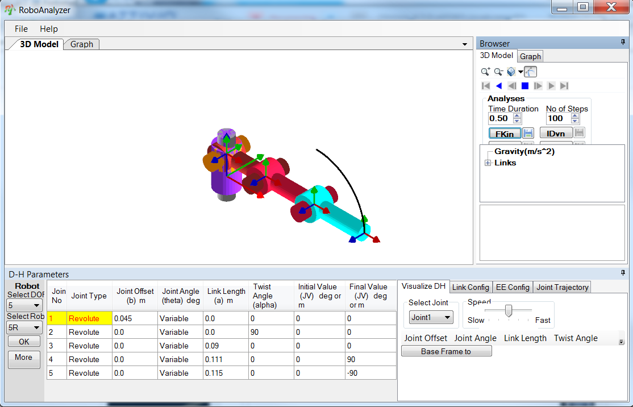Save inverse dynamics results icon
The image size is (633, 407).
pyautogui.click(x=580, y=133)
